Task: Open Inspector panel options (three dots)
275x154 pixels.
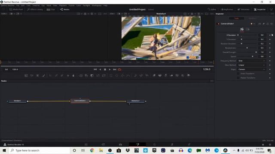Action: pos(272,14)
